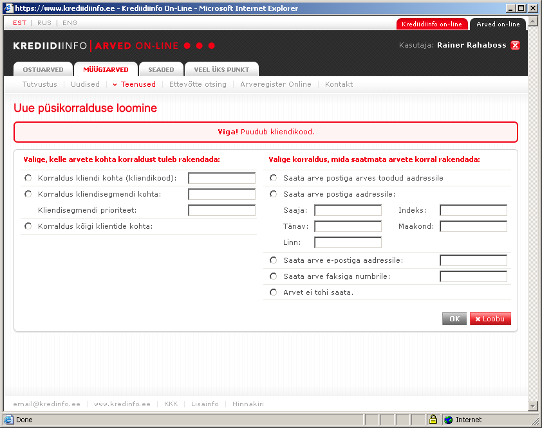Click the Linn input field
Viewport: 542px width, 428px height.
click(348, 242)
